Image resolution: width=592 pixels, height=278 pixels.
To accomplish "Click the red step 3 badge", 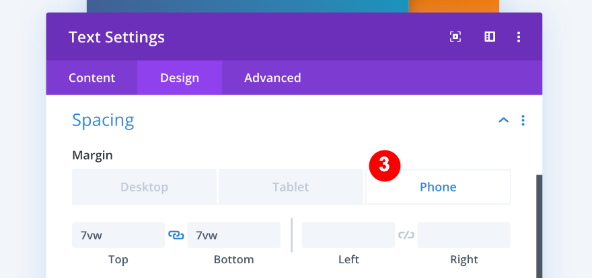I will pos(384,165).
